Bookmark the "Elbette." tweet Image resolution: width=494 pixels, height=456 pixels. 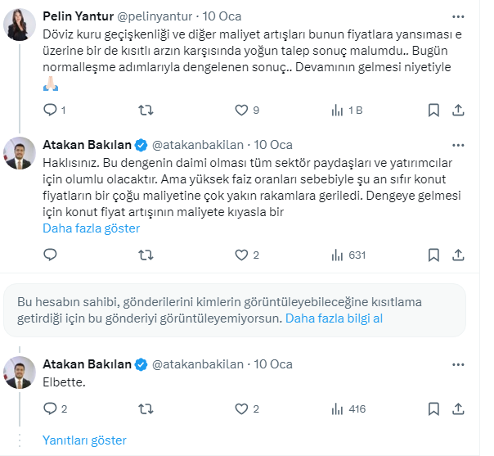433,409
